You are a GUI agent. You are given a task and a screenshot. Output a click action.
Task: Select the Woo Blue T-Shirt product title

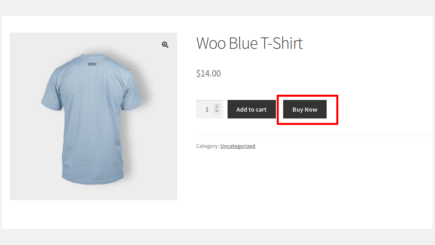pos(249,43)
